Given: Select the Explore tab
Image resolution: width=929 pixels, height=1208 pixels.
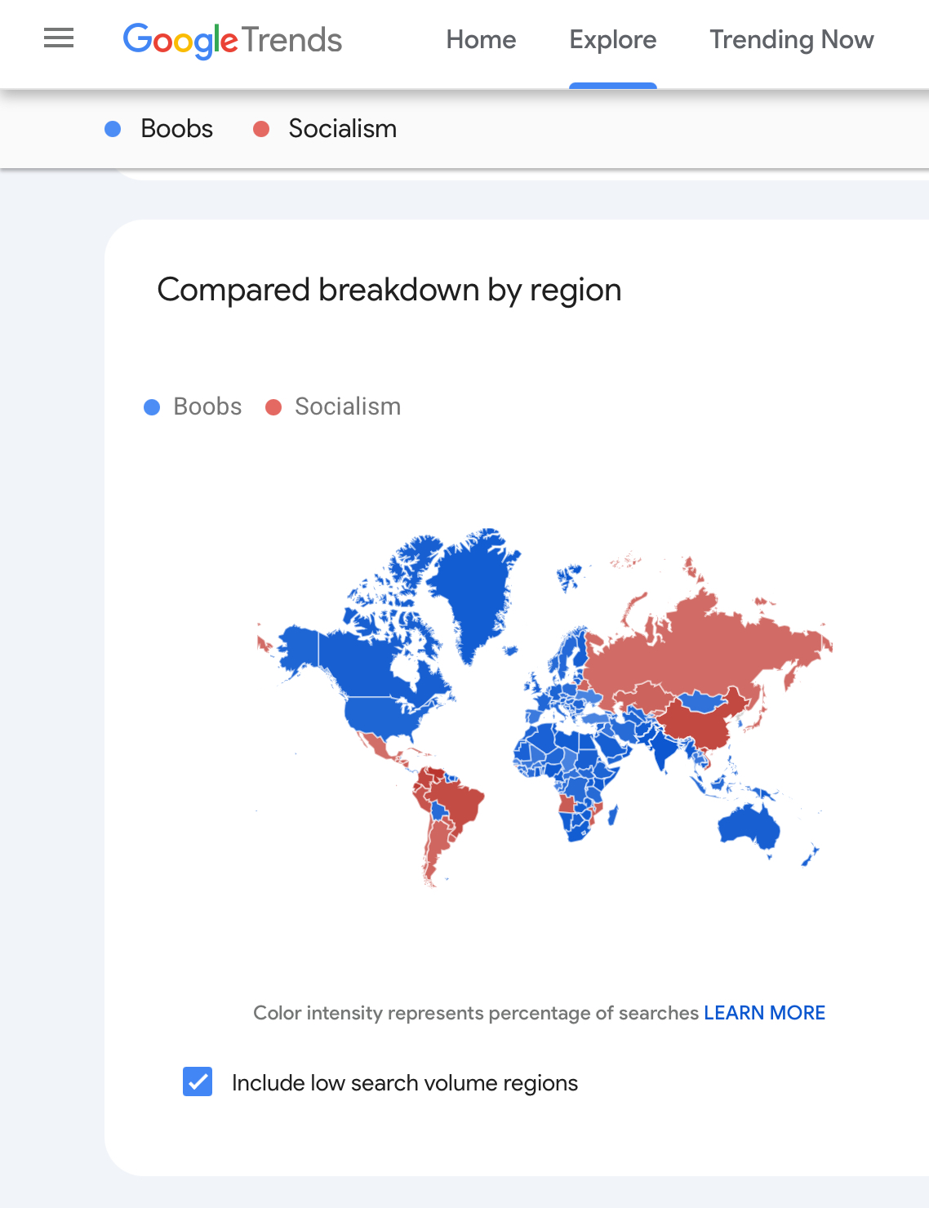Looking at the screenshot, I should tap(612, 40).
